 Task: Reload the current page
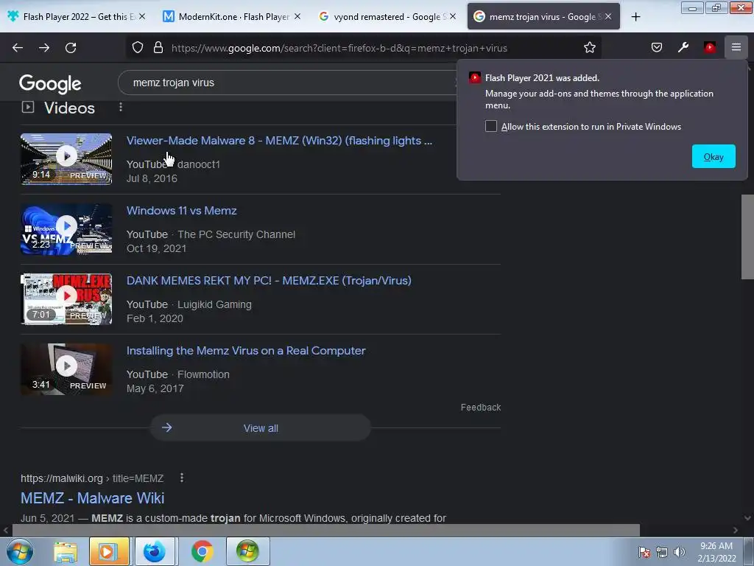[x=71, y=48]
